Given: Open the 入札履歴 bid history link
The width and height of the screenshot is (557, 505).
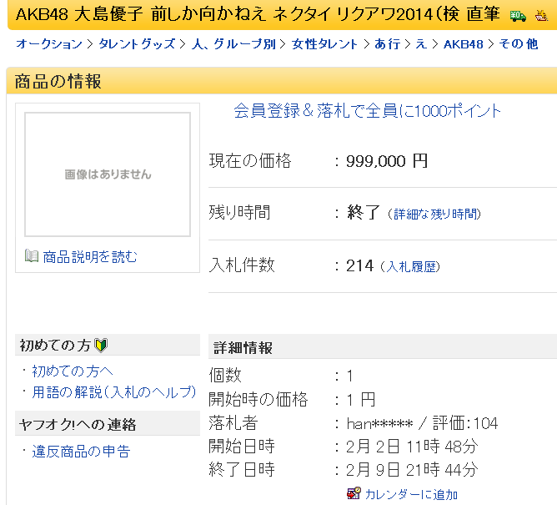Looking at the screenshot, I should coord(411,266).
